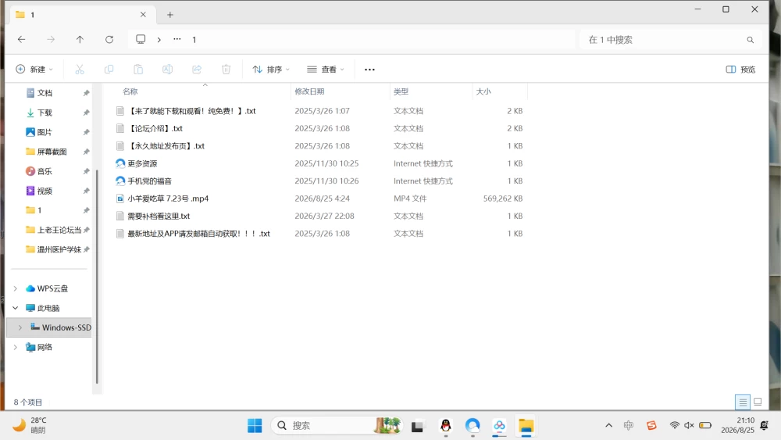Click the Back navigation arrow
The height and width of the screenshot is (440, 781).
tap(21, 39)
